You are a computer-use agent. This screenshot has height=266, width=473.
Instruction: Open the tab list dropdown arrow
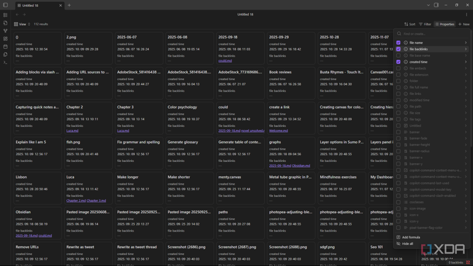[428, 5]
